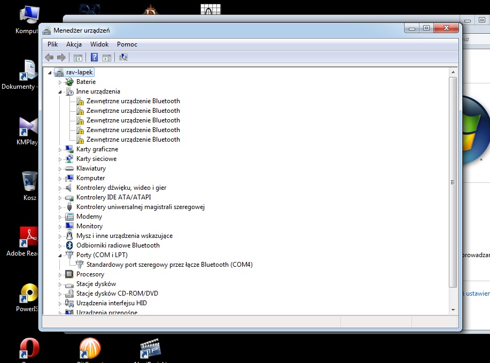Viewport: 490px width, 363px height.
Task: Collapse the rav-lapek root node
Action: (50, 73)
